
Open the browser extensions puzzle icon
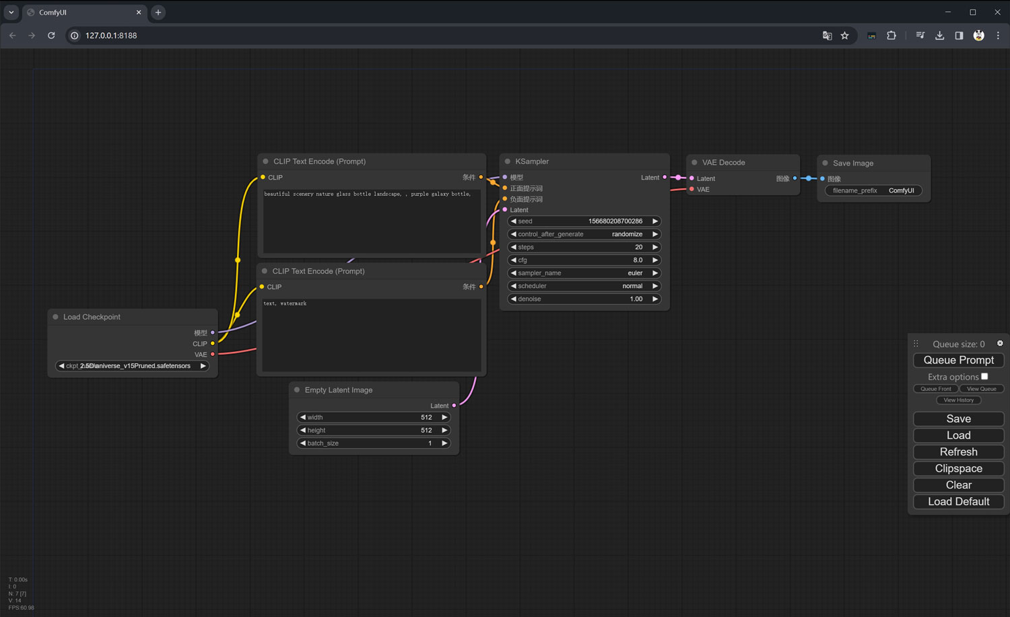point(891,36)
